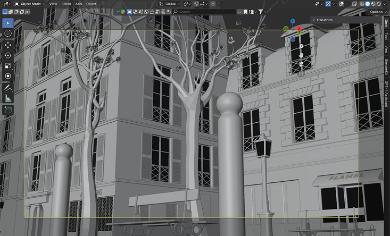The width and height of the screenshot is (390, 236).
Task: Select the Rotate tool
Action: click(x=7, y=55)
